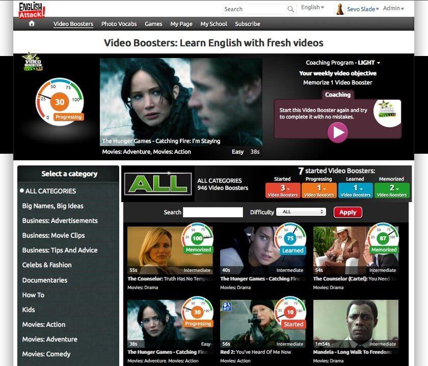
Task: Click 'Memorize 1 Video Booster' objective text
Action: point(338,82)
